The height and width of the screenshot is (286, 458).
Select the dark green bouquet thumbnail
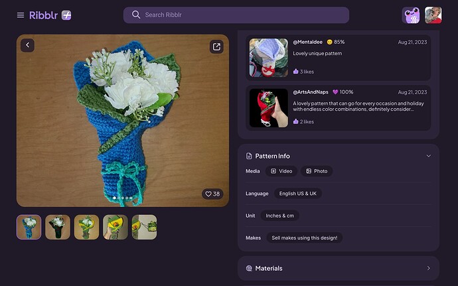coord(58,227)
